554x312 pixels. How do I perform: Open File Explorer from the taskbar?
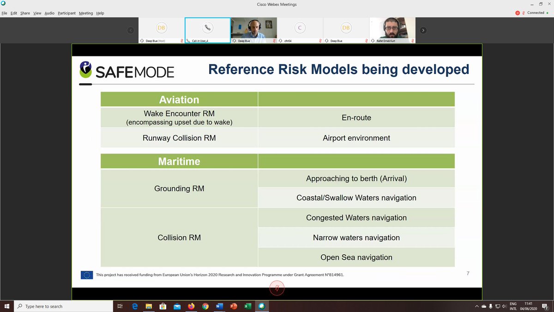[x=149, y=306]
